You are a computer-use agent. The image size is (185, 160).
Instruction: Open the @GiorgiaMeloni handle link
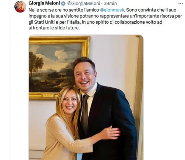click(x=84, y=3)
